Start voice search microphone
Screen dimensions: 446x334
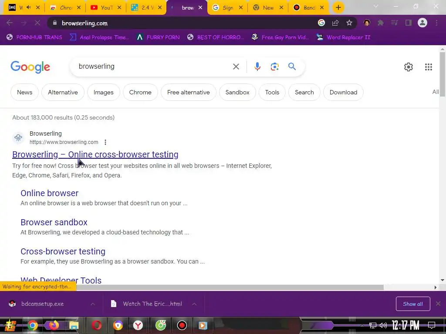coord(257,67)
